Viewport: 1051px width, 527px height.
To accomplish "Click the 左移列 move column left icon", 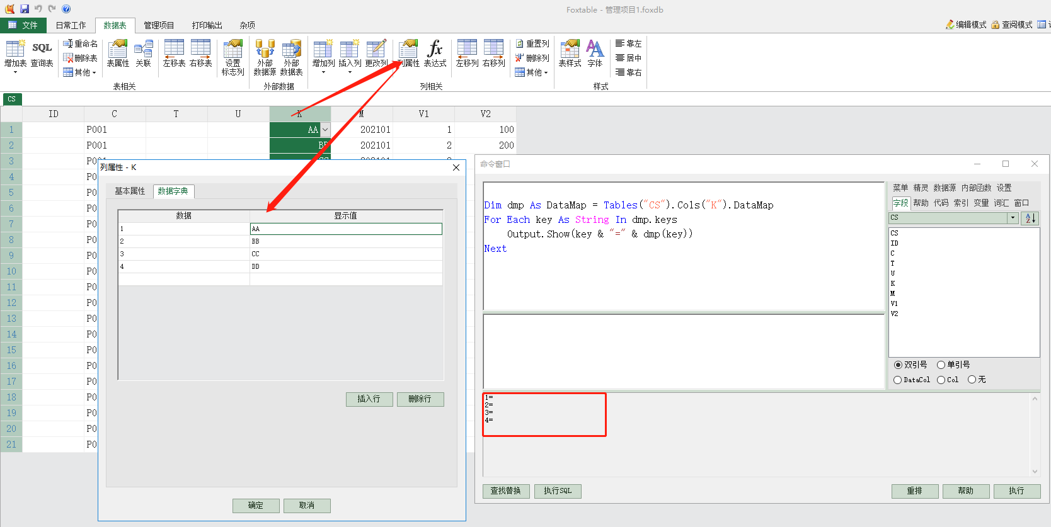I will pyautogui.click(x=467, y=54).
